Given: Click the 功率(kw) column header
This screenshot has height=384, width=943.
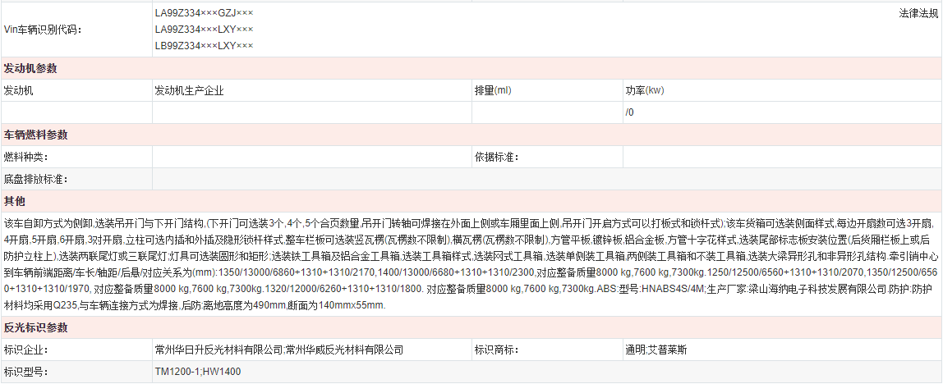Looking at the screenshot, I should tap(645, 90).
